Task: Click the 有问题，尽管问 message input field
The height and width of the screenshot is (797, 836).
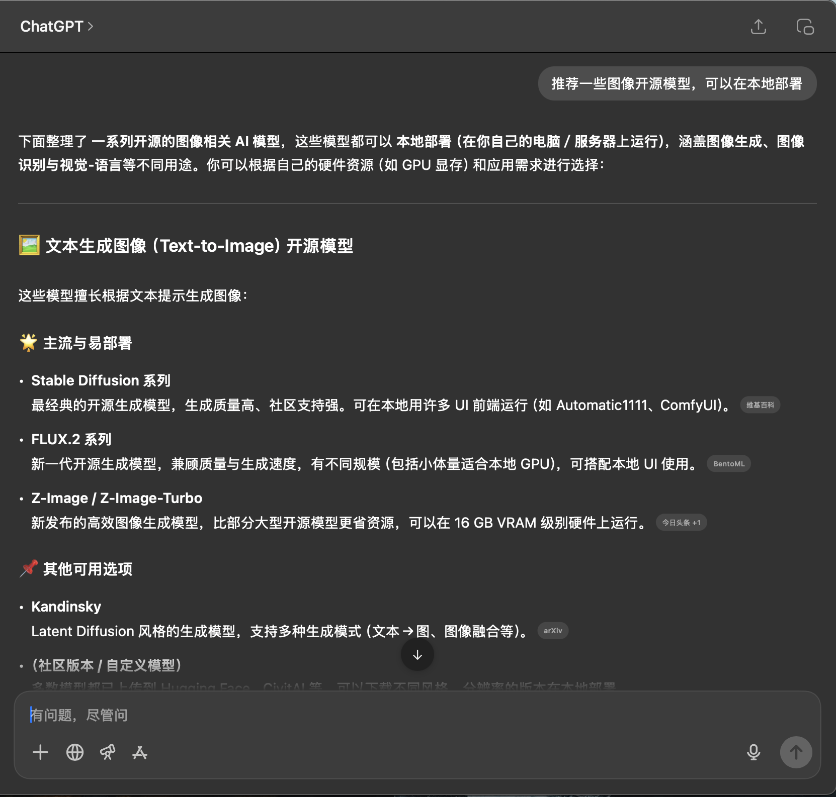Action: (352, 715)
